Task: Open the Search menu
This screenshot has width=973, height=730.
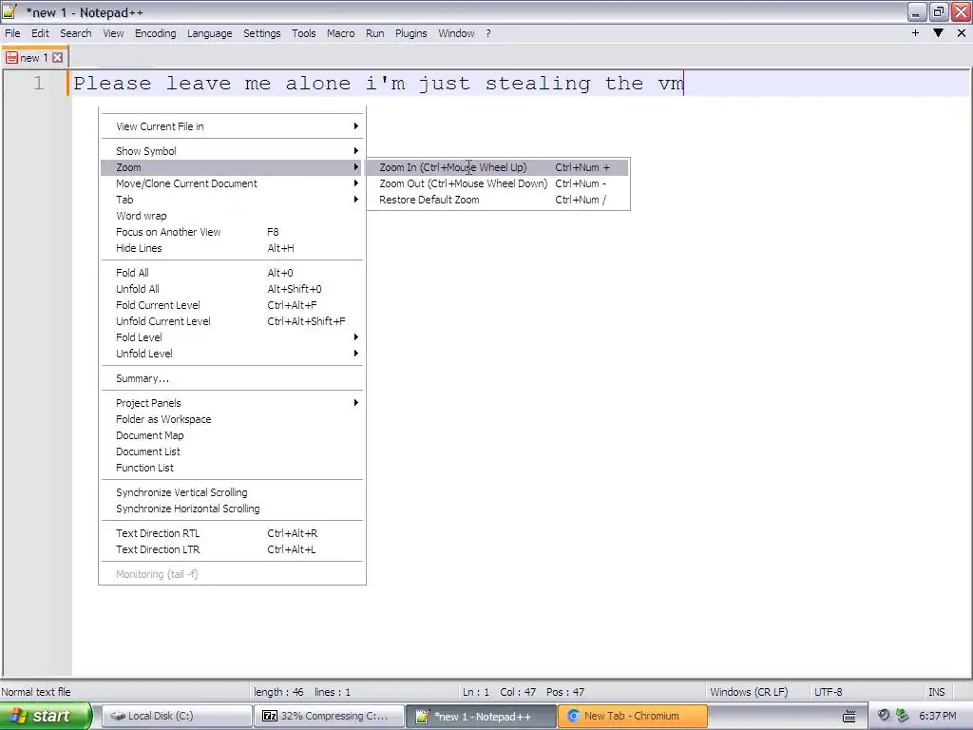Action: pyautogui.click(x=76, y=33)
